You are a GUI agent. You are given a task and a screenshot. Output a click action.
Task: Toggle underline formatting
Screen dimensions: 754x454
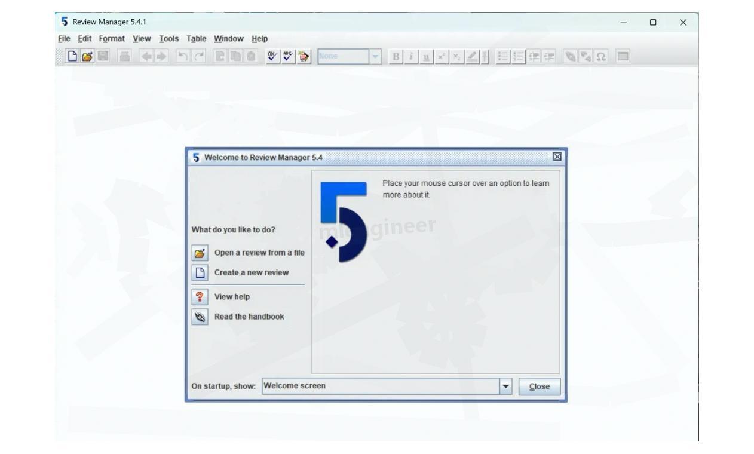point(425,57)
